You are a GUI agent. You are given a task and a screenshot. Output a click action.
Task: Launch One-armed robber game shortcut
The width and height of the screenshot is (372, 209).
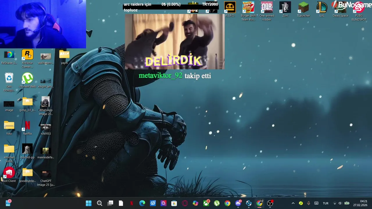click(267, 12)
